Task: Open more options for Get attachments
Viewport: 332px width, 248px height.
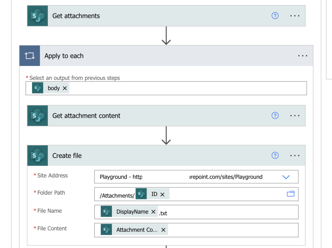Action: pos(295,16)
